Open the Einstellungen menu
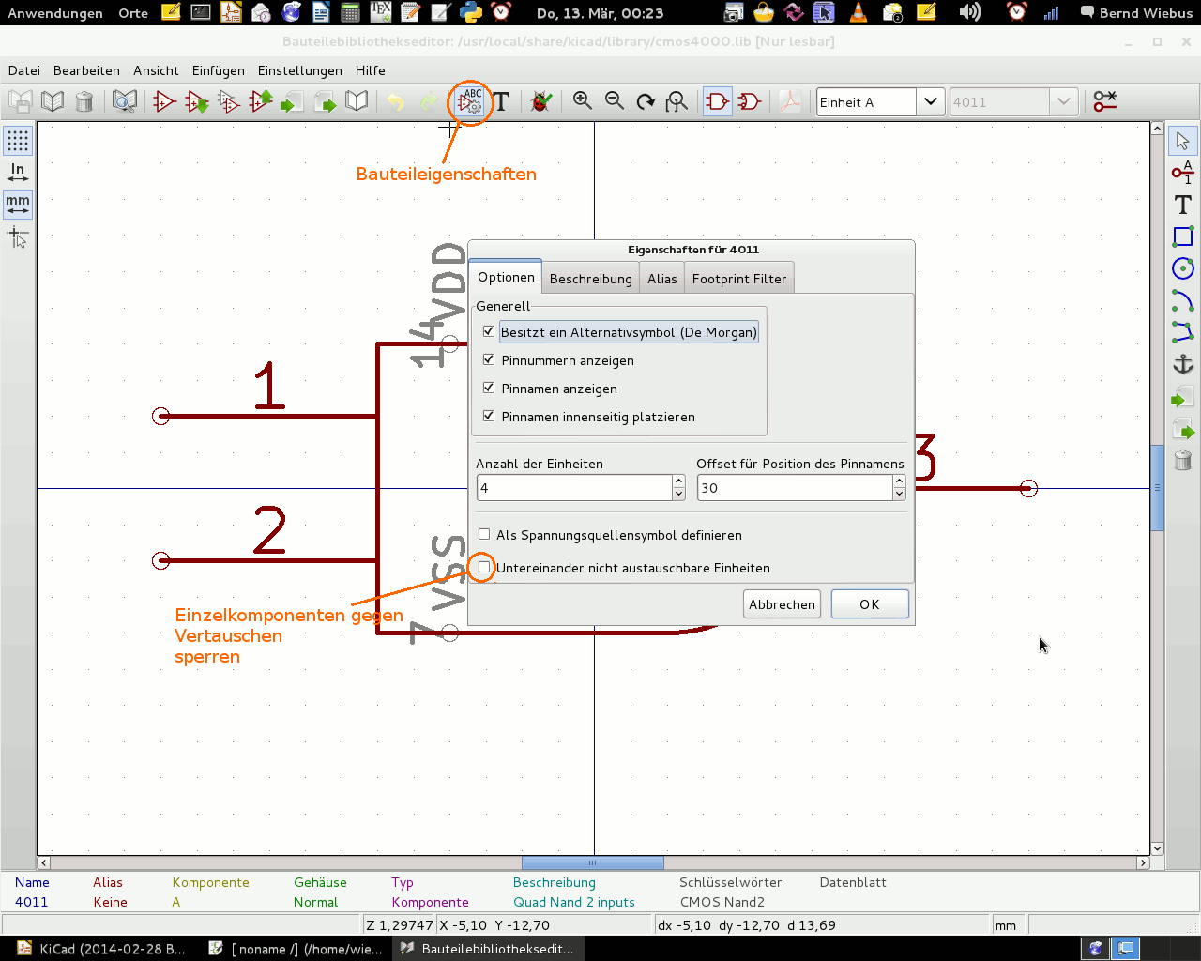The width and height of the screenshot is (1201, 961). click(300, 70)
